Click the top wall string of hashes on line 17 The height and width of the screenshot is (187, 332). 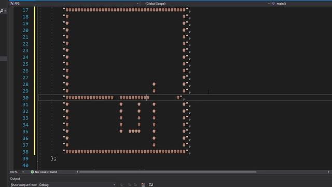tap(126, 10)
